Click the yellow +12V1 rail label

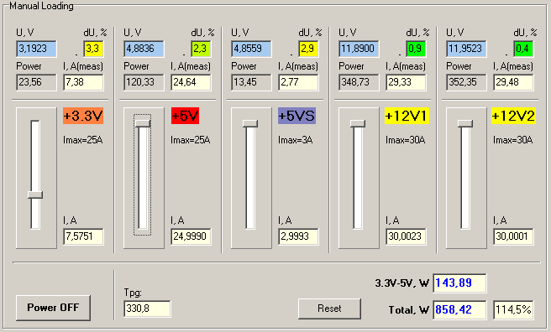407,116
